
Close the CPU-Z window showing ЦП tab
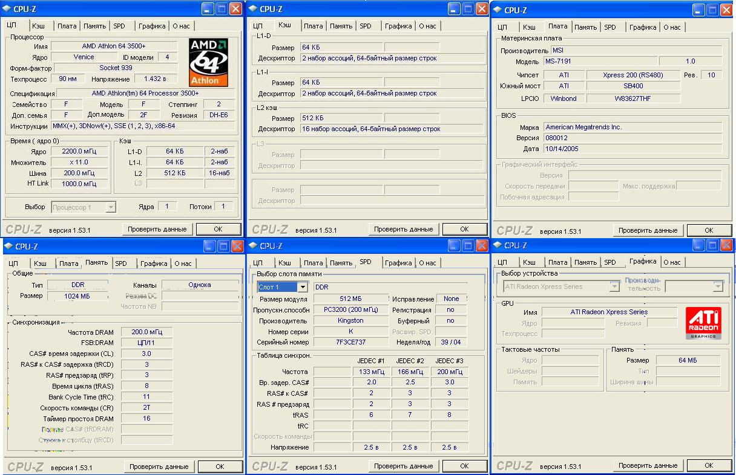coord(235,9)
